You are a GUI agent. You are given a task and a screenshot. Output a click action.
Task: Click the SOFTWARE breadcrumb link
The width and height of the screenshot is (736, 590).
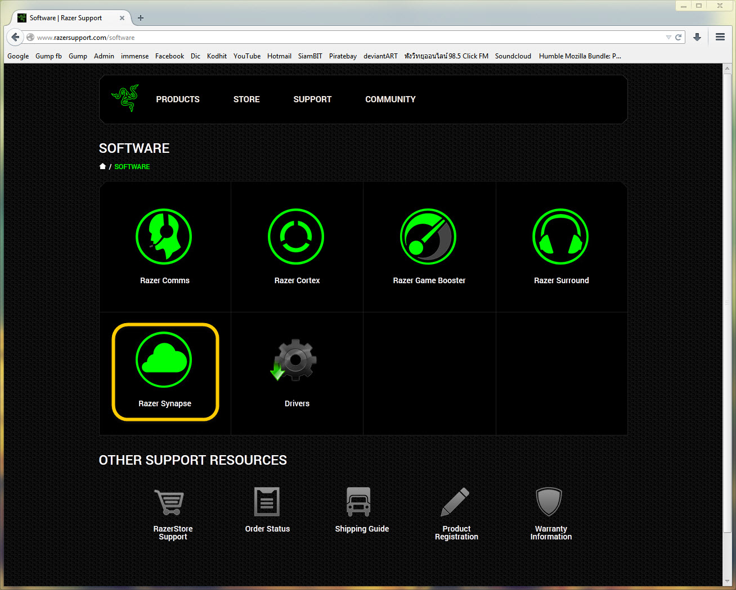click(132, 167)
